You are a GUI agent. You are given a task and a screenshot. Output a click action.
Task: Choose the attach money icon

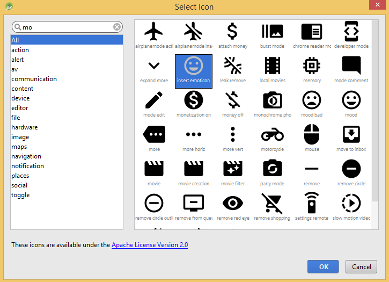(232, 31)
